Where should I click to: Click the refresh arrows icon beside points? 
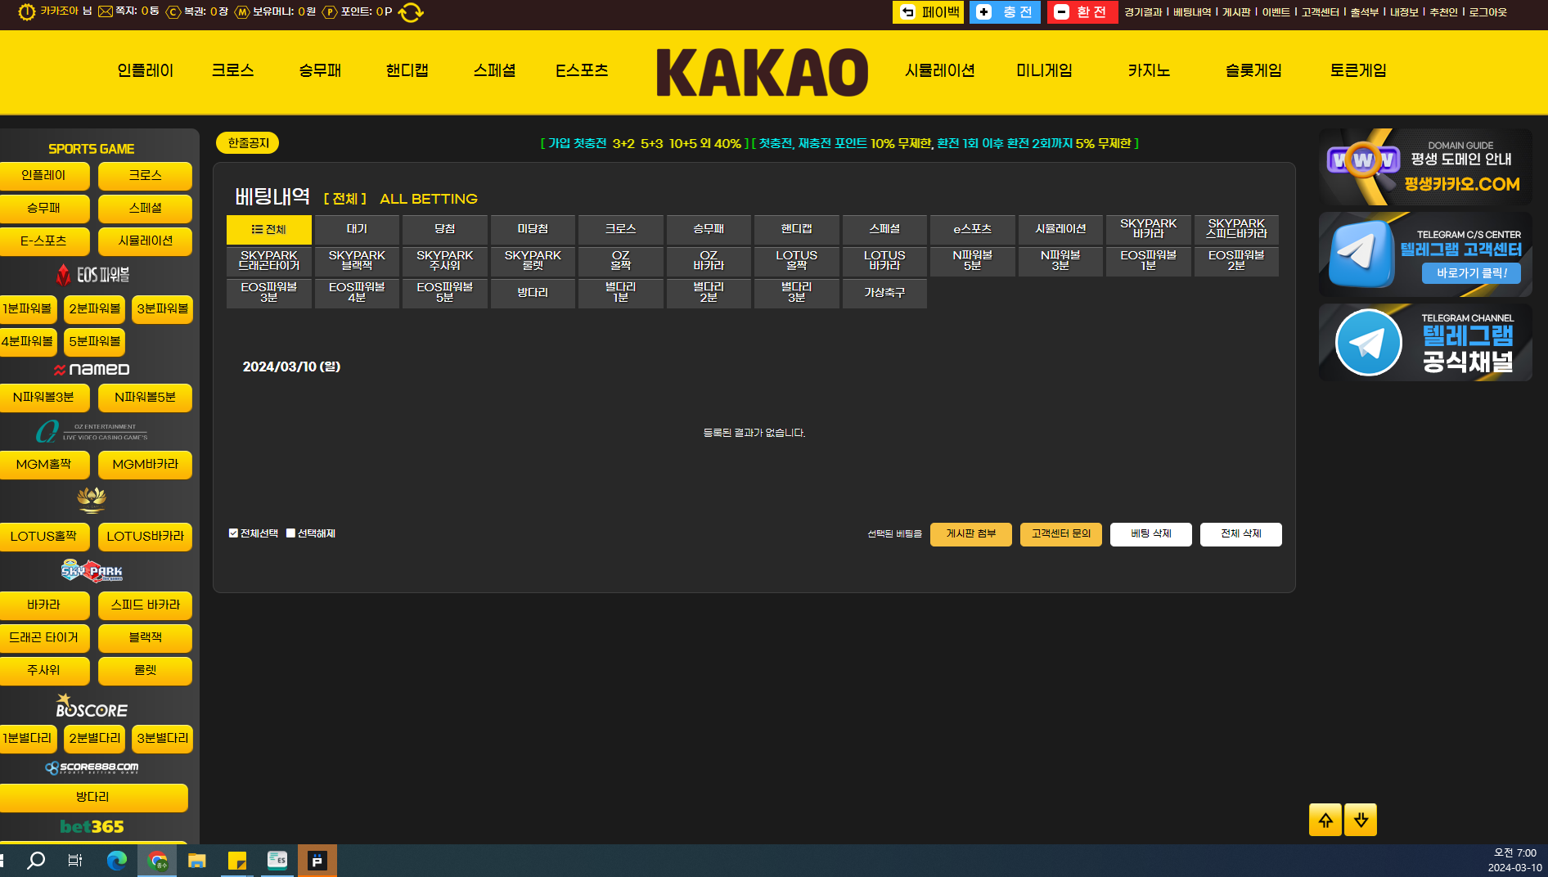point(411,12)
